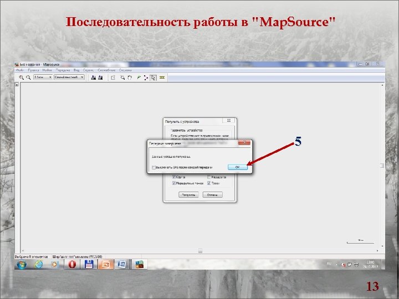Expand the left side panel arrow

coord(17,85)
